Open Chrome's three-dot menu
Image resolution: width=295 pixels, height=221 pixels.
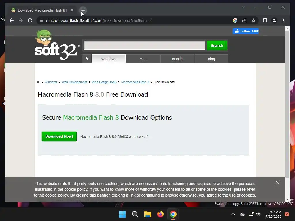[283, 20]
